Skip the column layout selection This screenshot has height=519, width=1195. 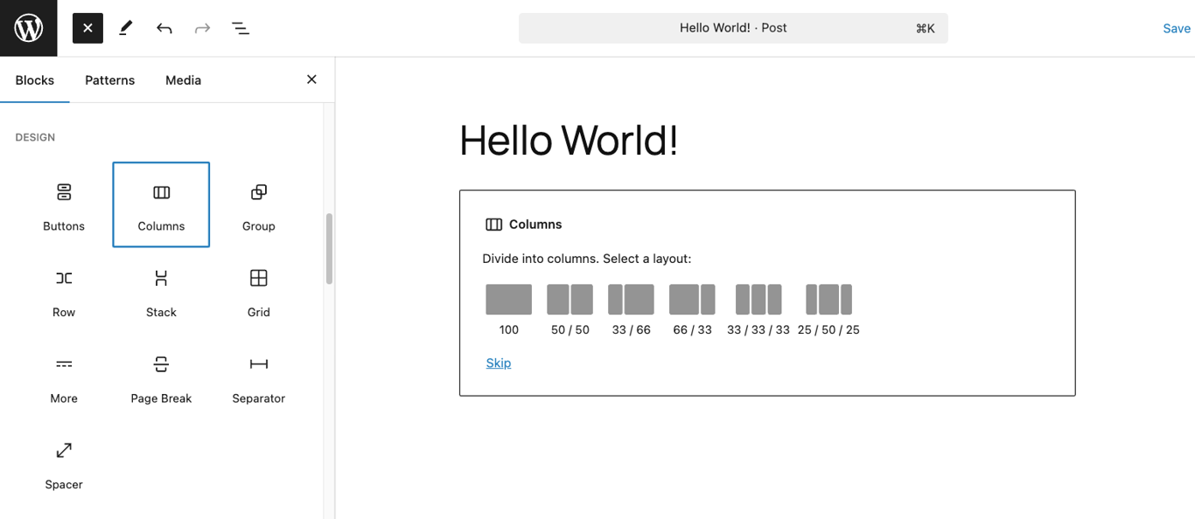(498, 363)
